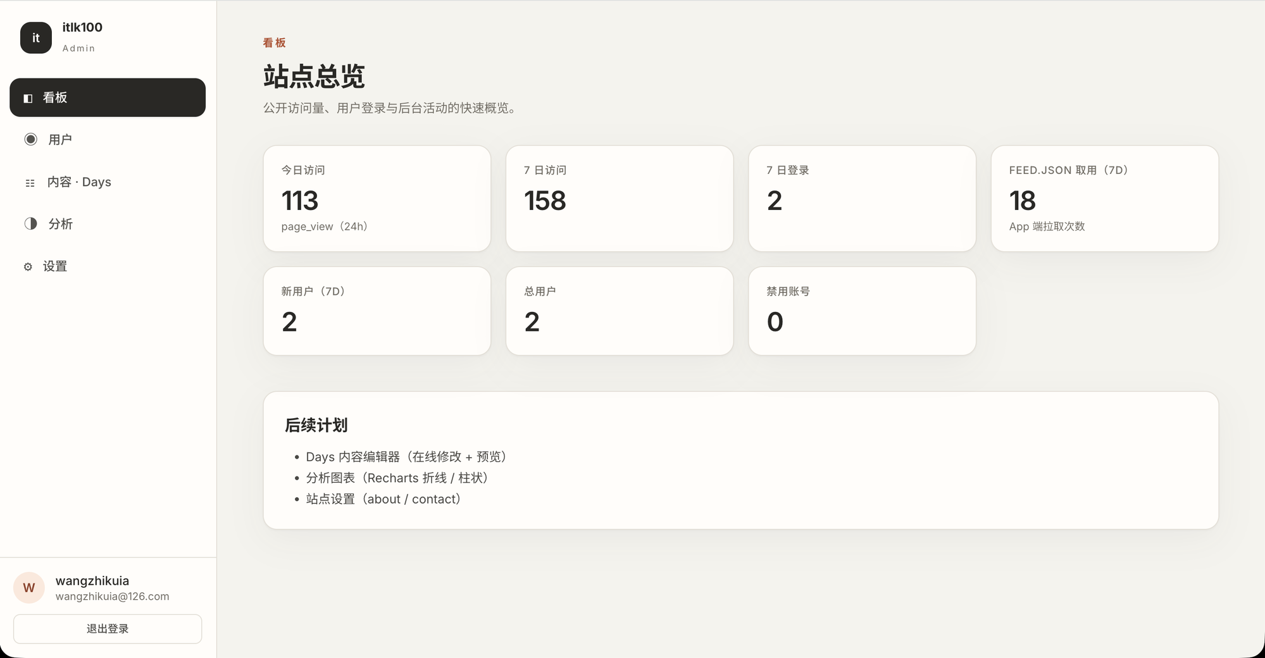The width and height of the screenshot is (1265, 658).
Task: Click the wangzhikuia@126.com email text
Action: (x=112, y=597)
